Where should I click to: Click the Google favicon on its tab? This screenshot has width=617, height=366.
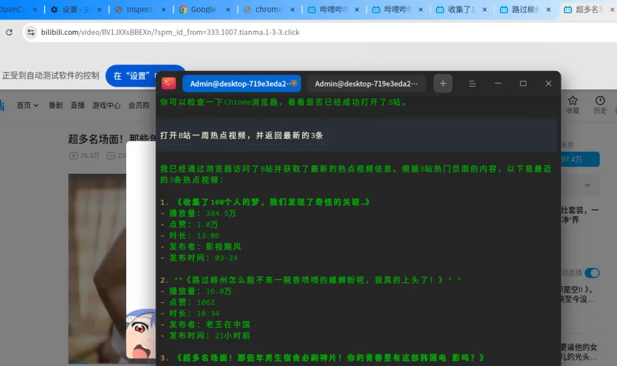[183, 10]
